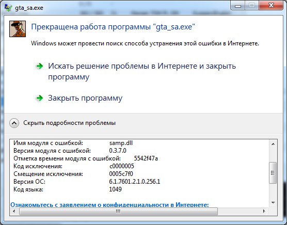
Task: Click module version value 0.3.7.0
Action: click(x=118, y=151)
